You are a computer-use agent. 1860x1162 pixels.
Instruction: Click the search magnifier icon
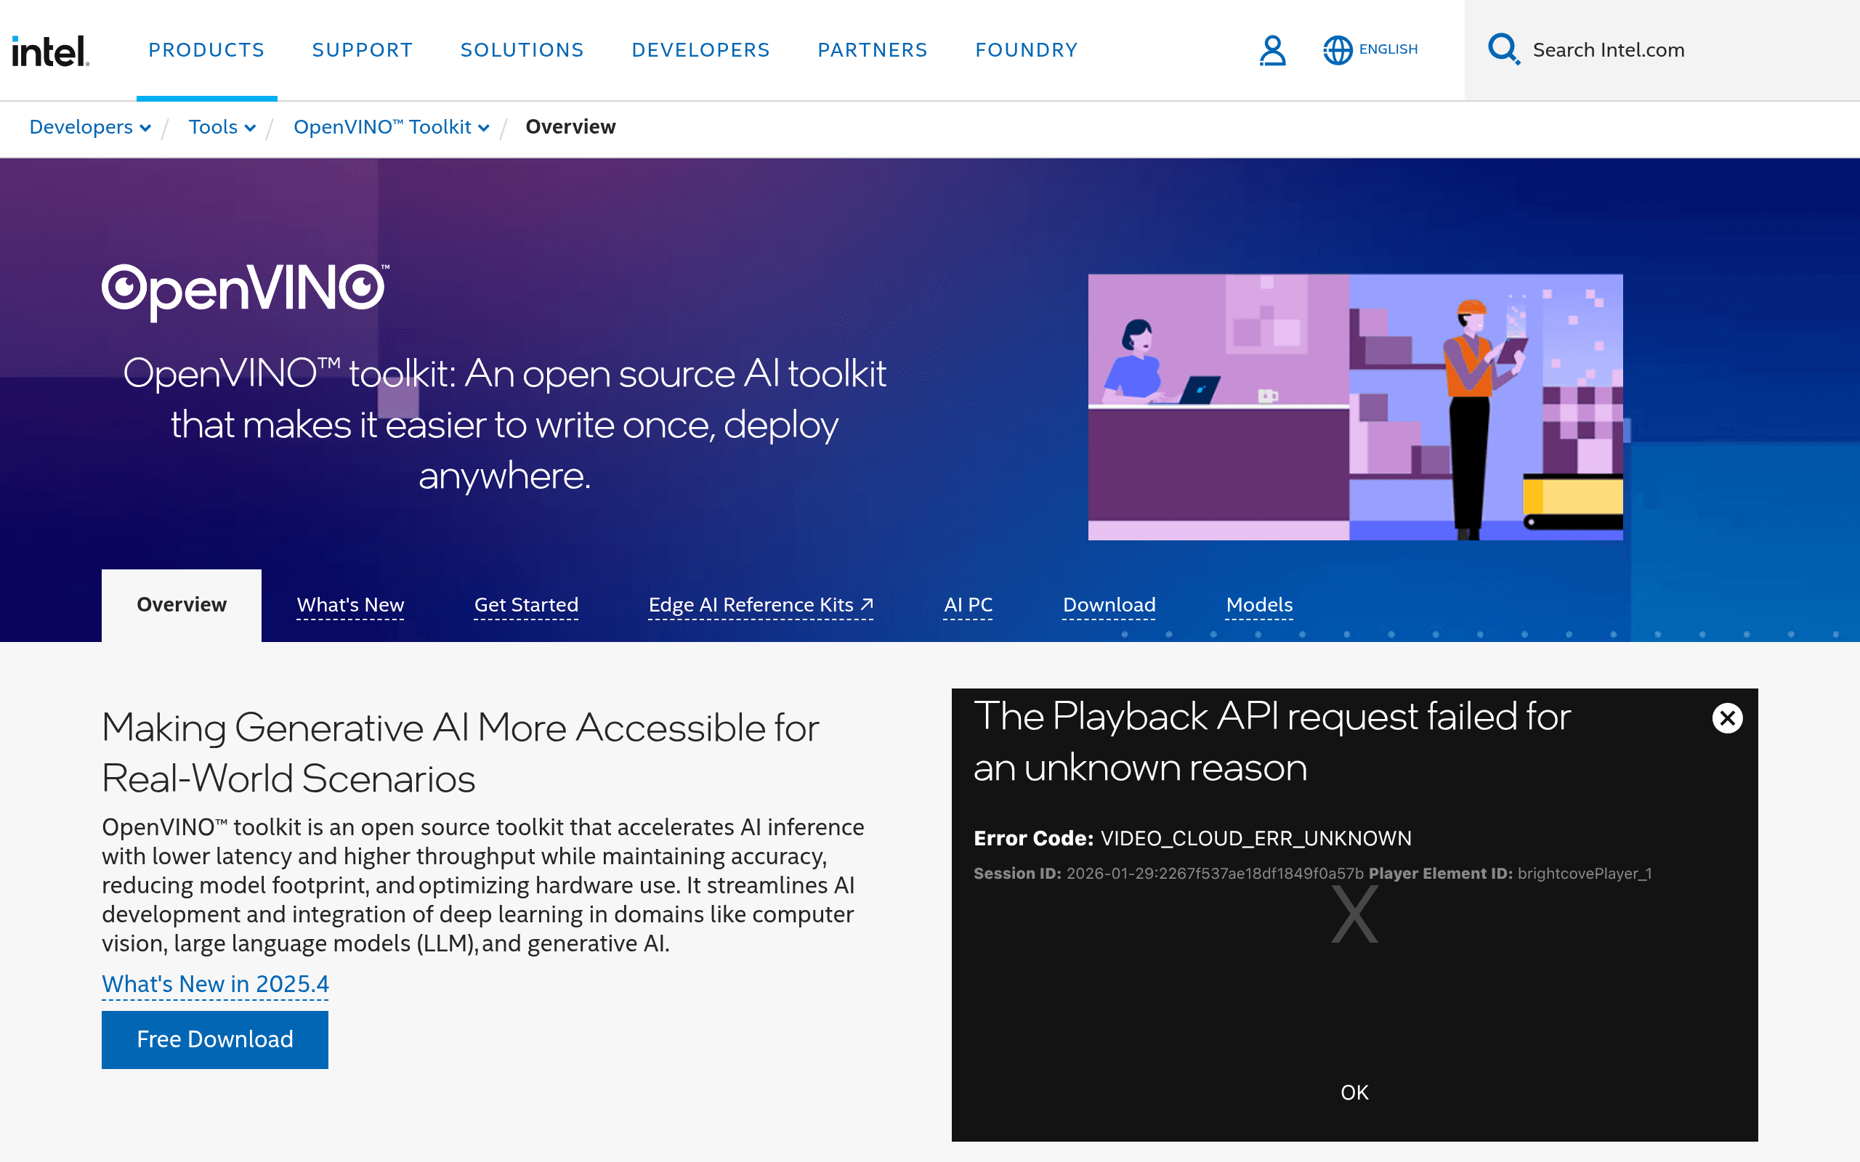click(x=1503, y=49)
